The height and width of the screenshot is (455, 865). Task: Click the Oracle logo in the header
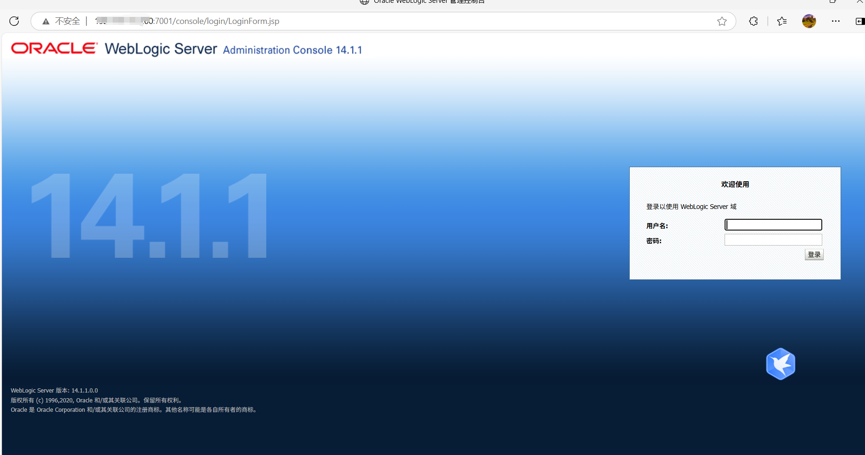click(54, 48)
